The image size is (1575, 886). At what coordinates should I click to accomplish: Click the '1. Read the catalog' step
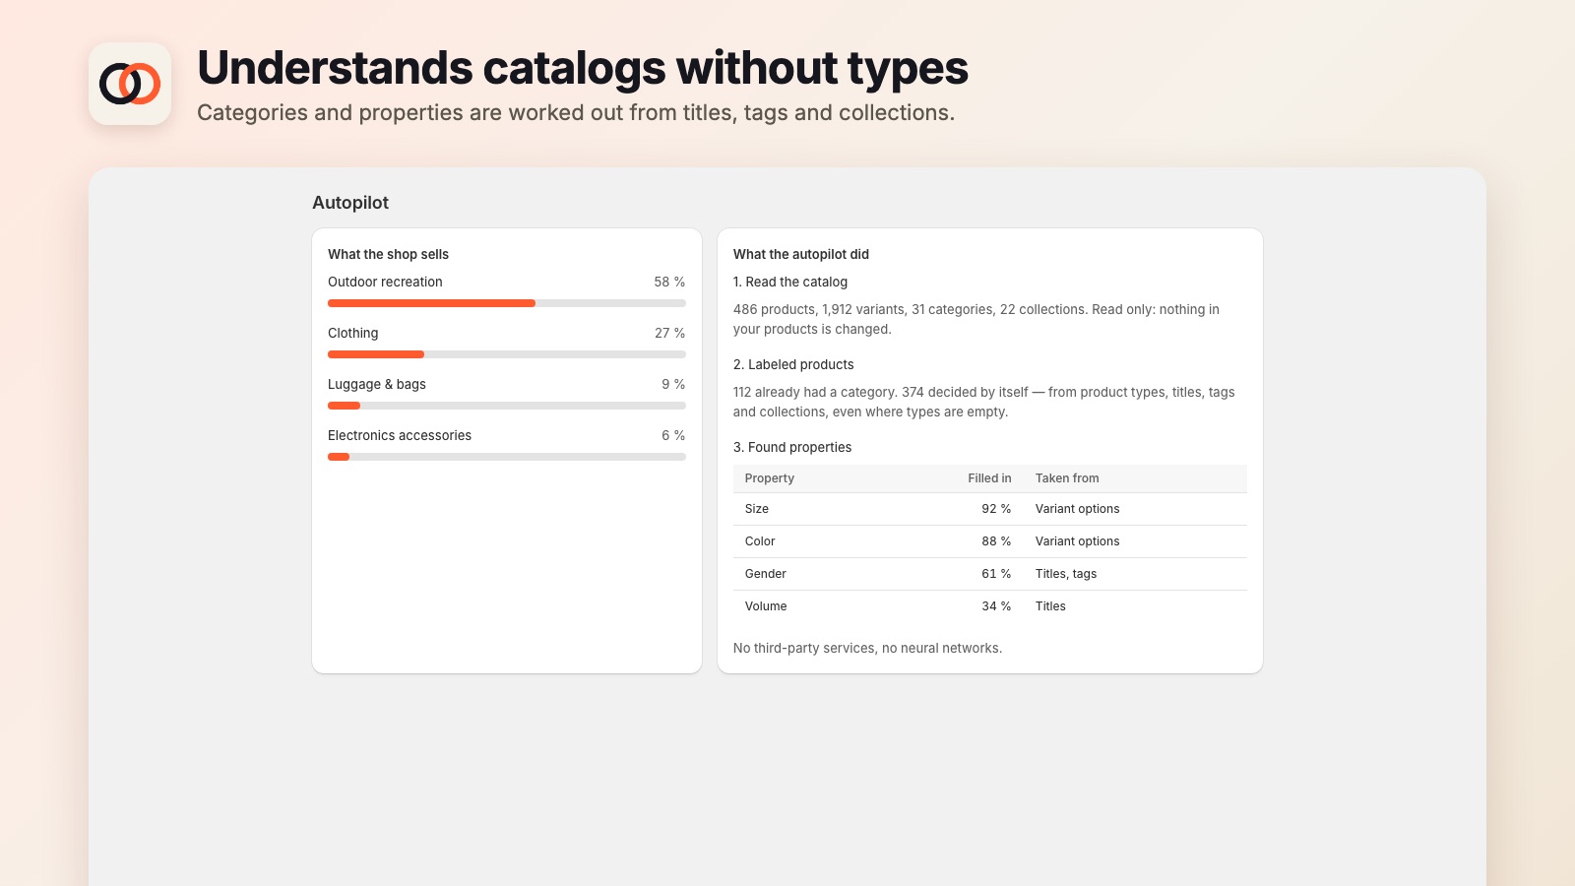pyautogui.click(x=790, y=282)
